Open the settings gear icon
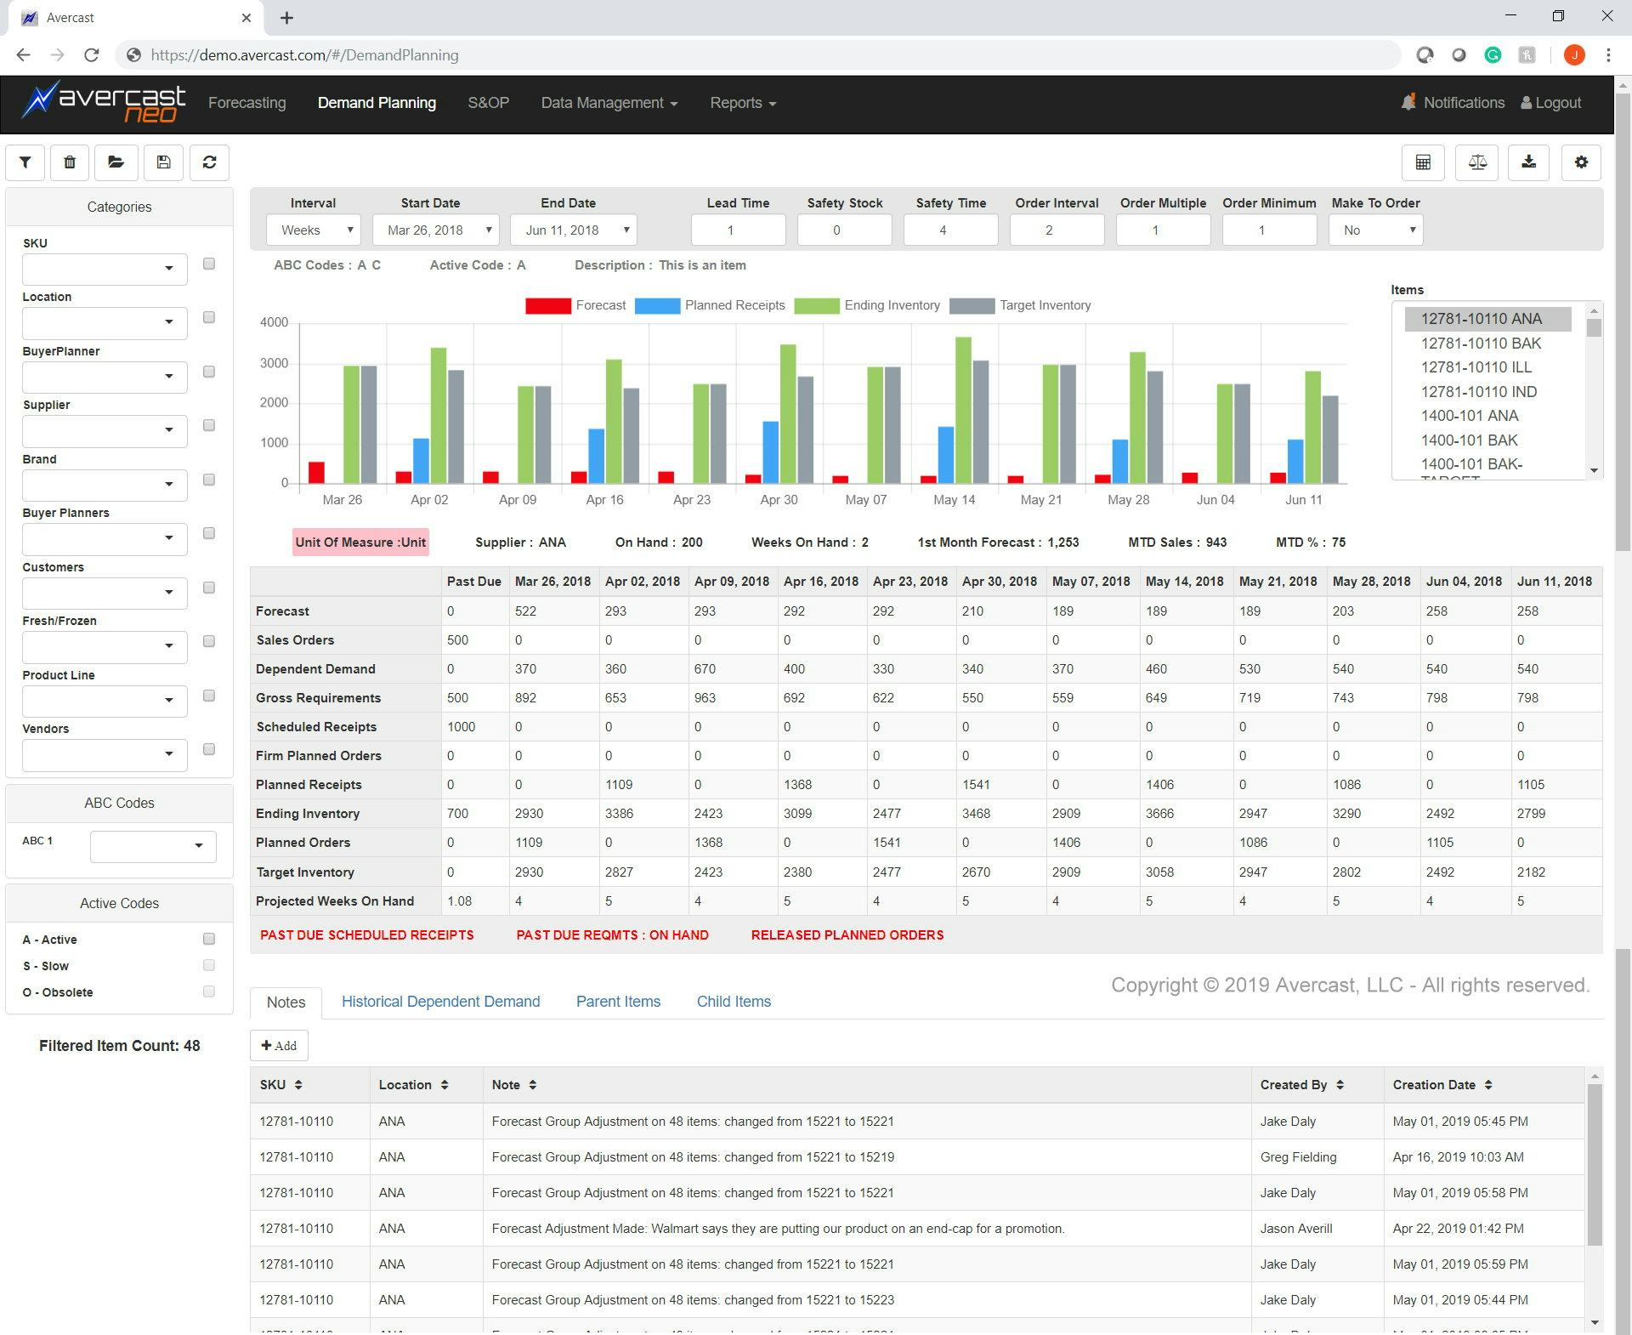1632x1335 pixels. coord(1581,162)
